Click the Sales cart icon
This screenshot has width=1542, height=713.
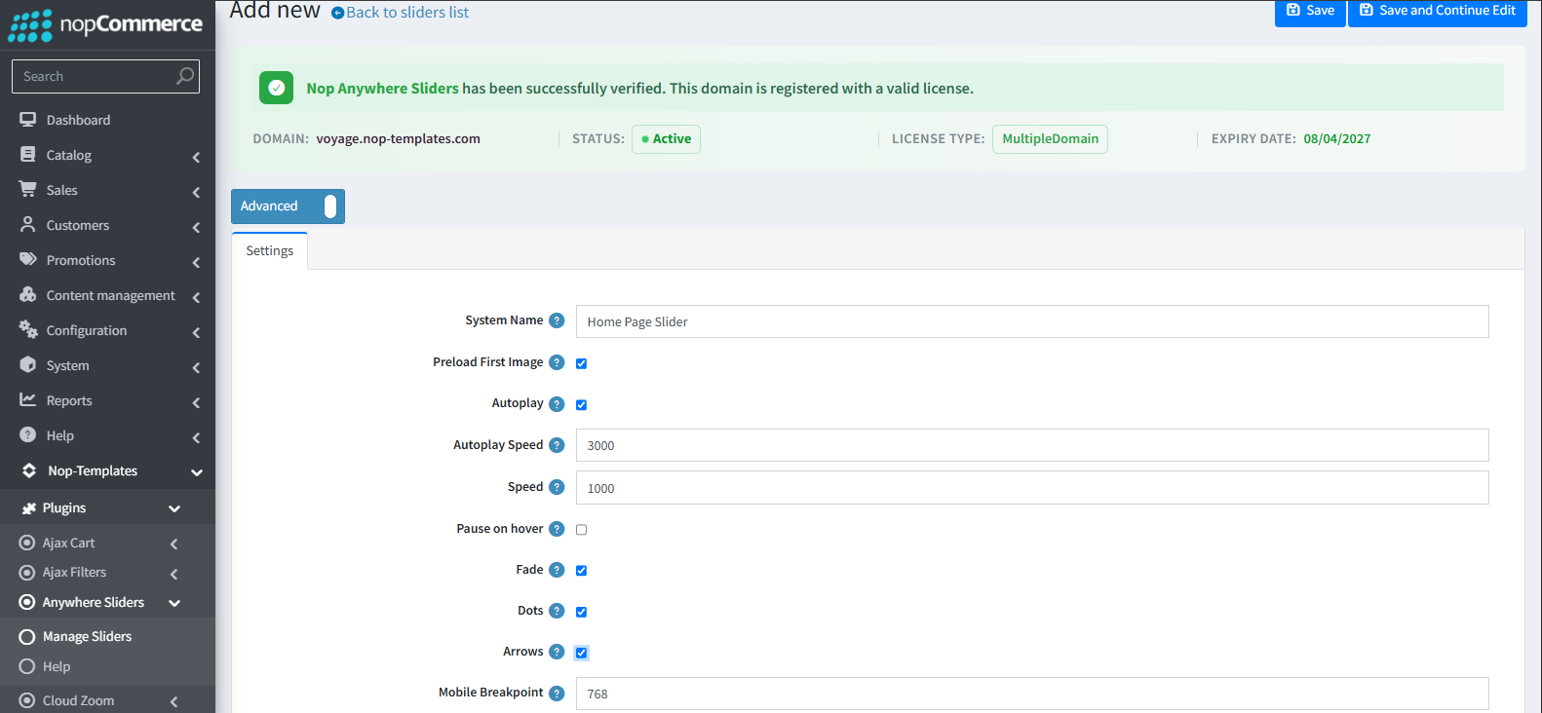click(x=28, y=190)
